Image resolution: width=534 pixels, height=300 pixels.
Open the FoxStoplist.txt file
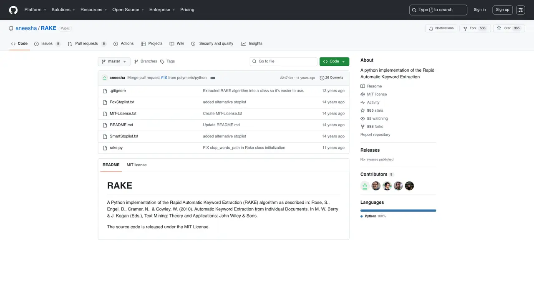pyautogui.click(x=122, y=102)
